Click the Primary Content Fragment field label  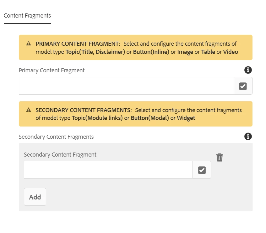coord(52,70)
